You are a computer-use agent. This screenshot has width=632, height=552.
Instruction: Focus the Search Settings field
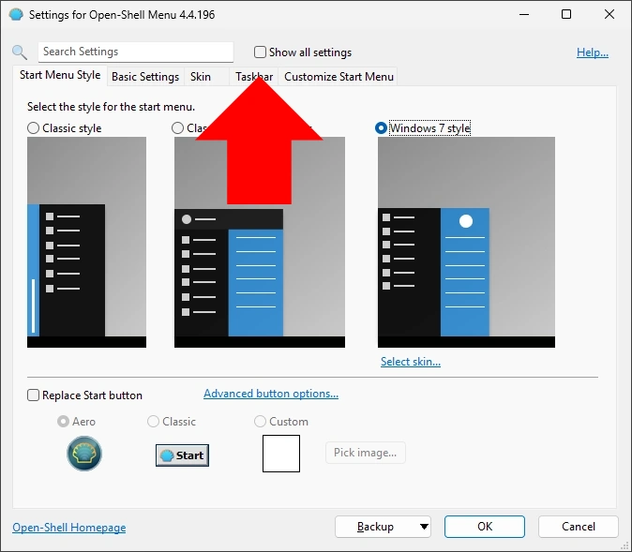136,52
